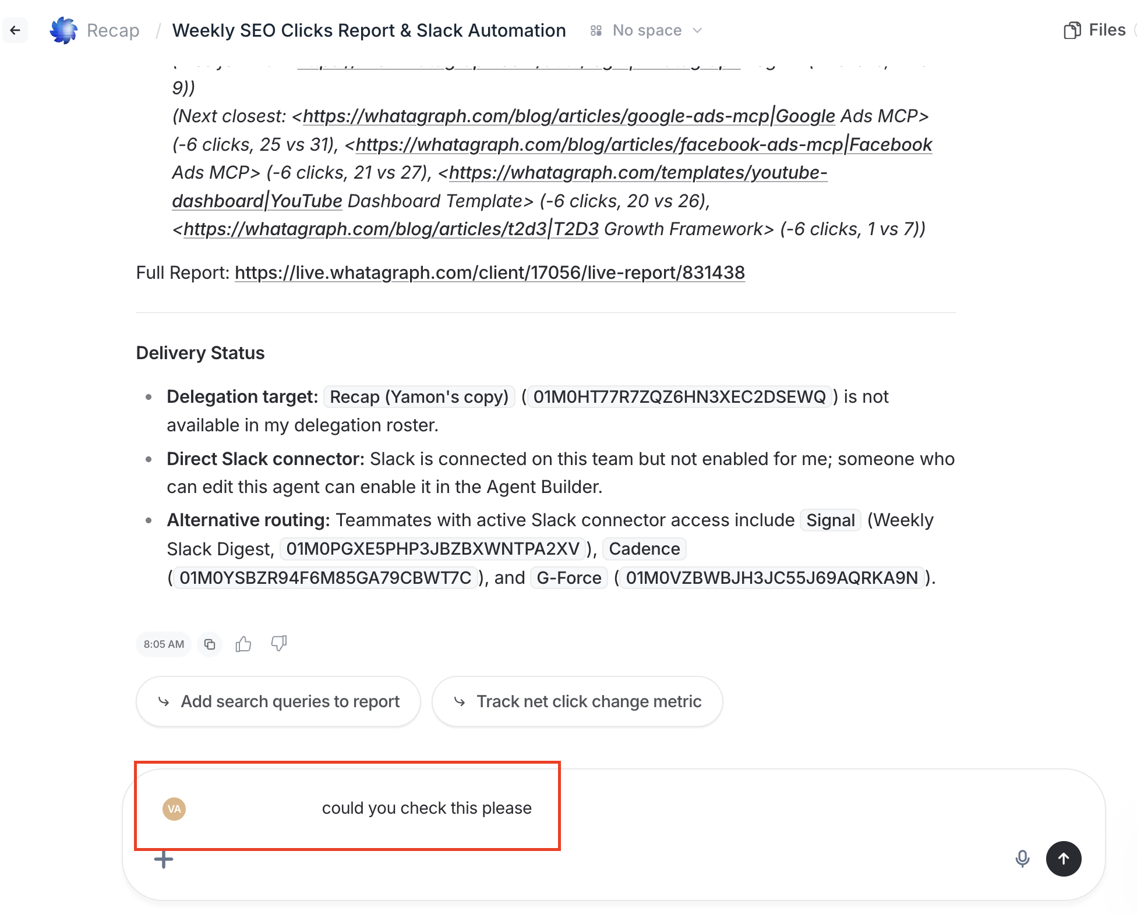Activate the microphone voice input
1137x915 pixels.
tap(1022, 859)
